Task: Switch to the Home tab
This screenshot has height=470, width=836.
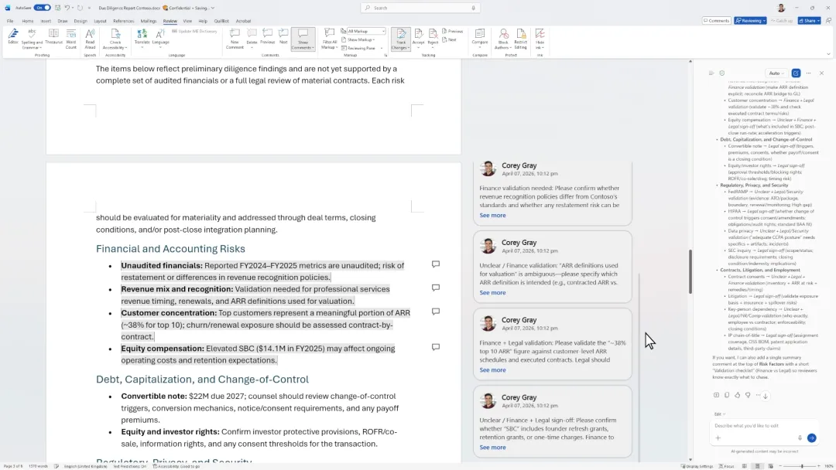Action: (x=28, y=22)
